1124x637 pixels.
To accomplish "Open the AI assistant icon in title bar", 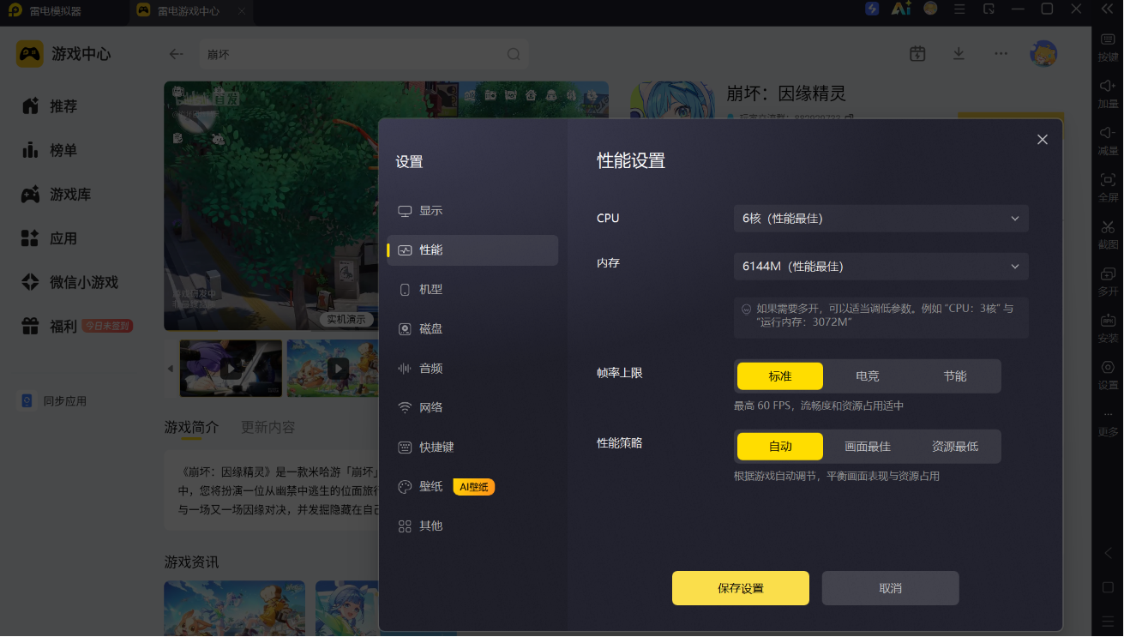I will [900, 9].
